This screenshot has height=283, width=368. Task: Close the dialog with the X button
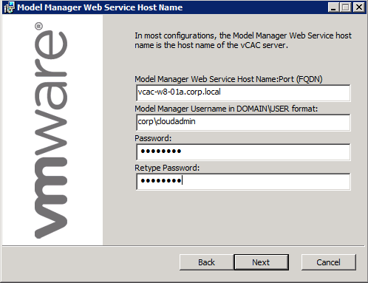point(359,7)
